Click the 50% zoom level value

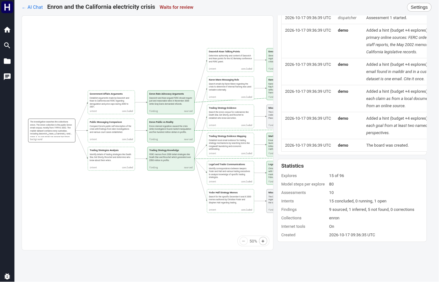coord(253,241)
